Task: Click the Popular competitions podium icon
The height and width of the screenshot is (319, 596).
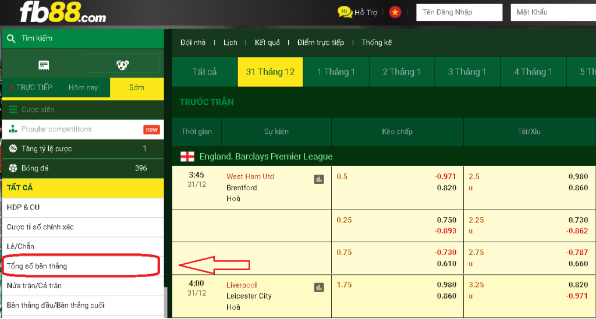Action: (13, 129)
